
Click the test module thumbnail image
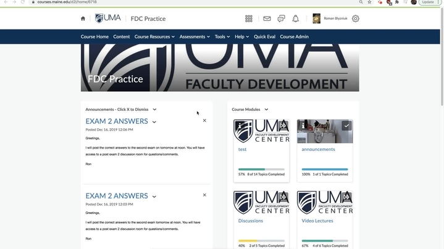[261, 131]
